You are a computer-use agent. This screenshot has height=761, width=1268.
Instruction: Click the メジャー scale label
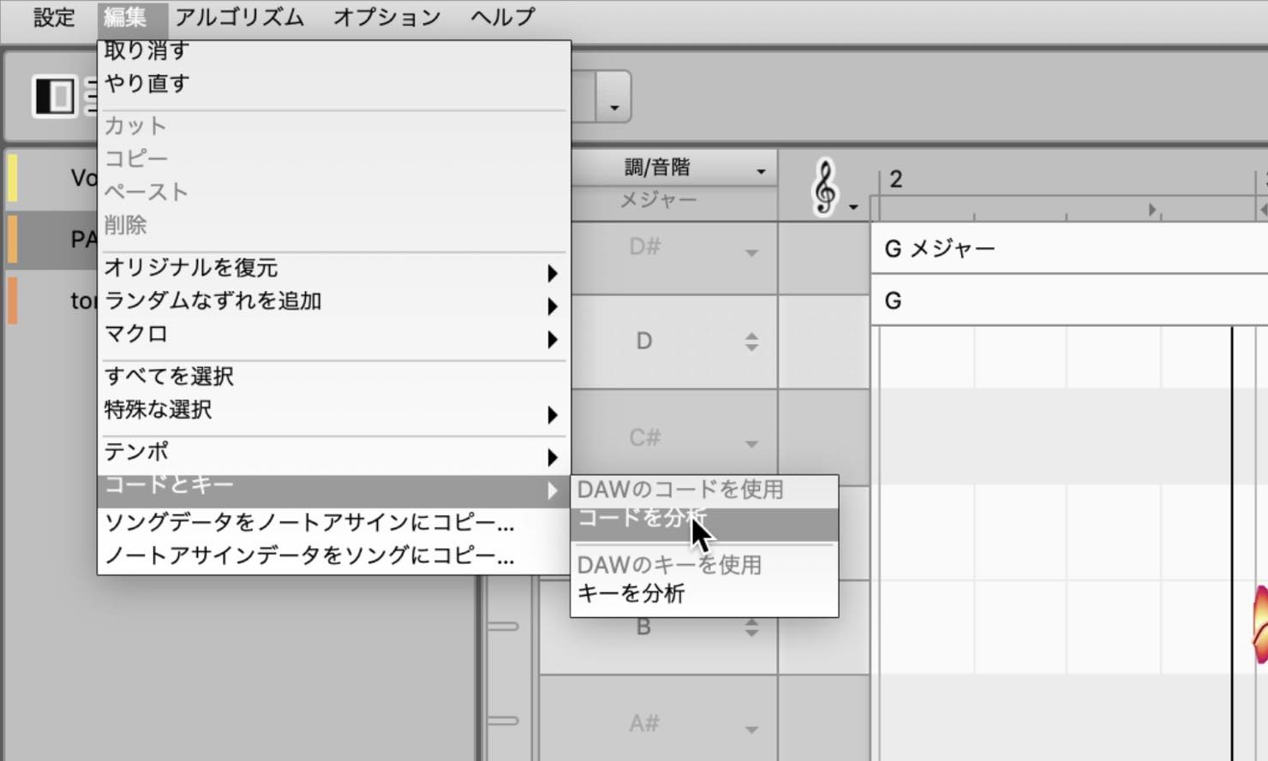[x=658, y=200]
